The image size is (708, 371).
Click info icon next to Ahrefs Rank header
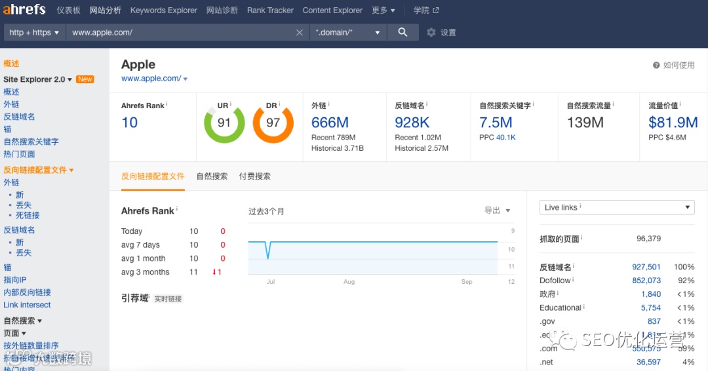click(x=167, y=104)
